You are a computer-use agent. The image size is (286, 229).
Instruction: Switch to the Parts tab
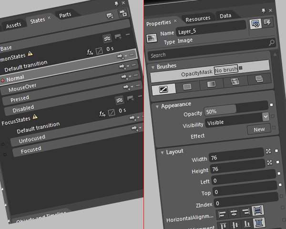(x=65, y=15)
